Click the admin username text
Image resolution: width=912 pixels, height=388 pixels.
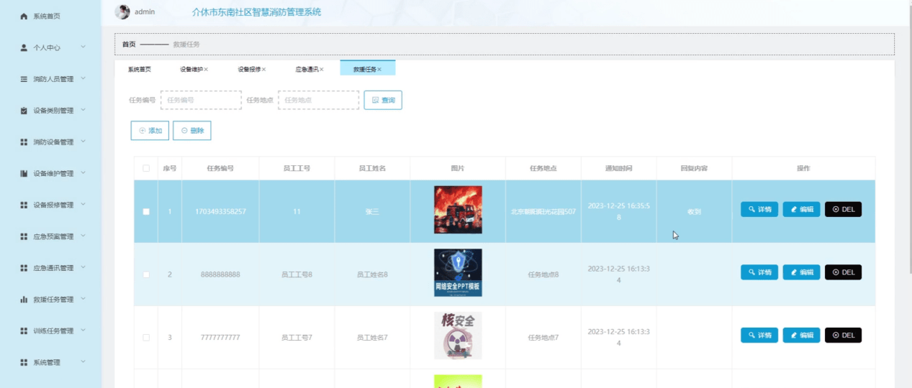[x=145, y=12]
